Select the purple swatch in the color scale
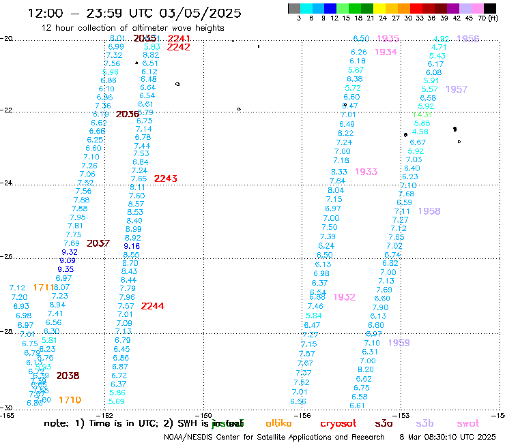Viewport: 505px width, 443px height. pyautogui.click(x=453, y=8)
